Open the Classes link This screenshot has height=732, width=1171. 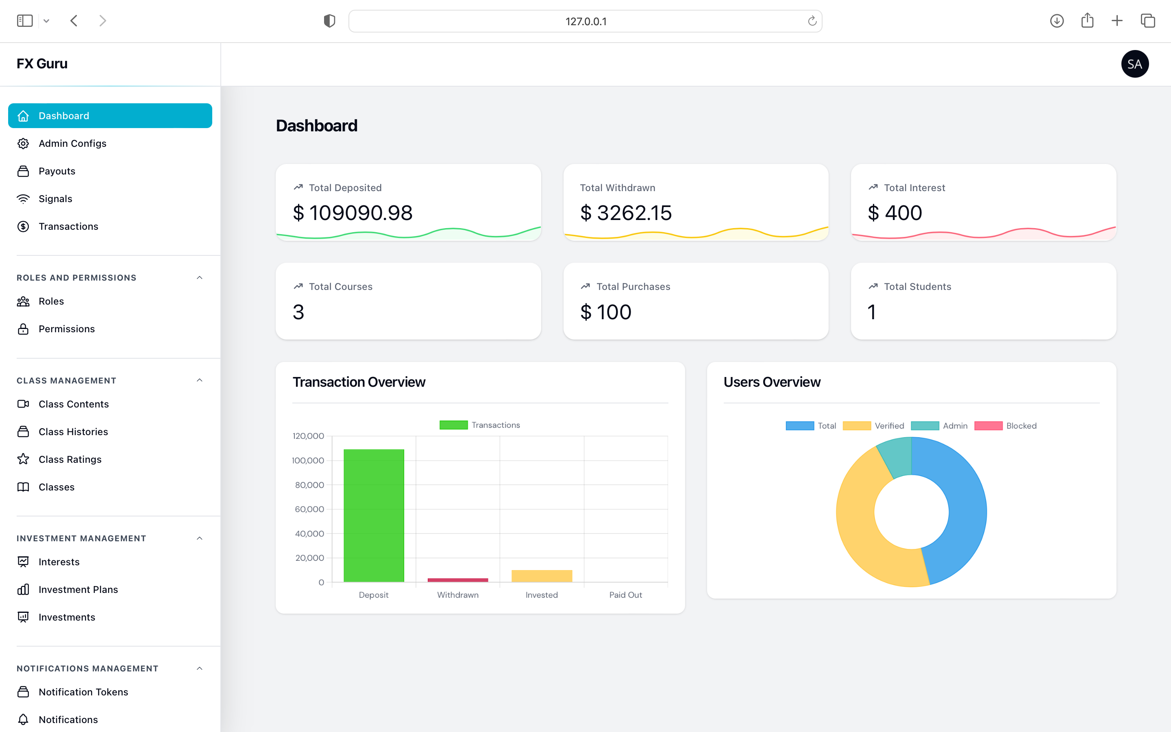(x=56, y=487)
